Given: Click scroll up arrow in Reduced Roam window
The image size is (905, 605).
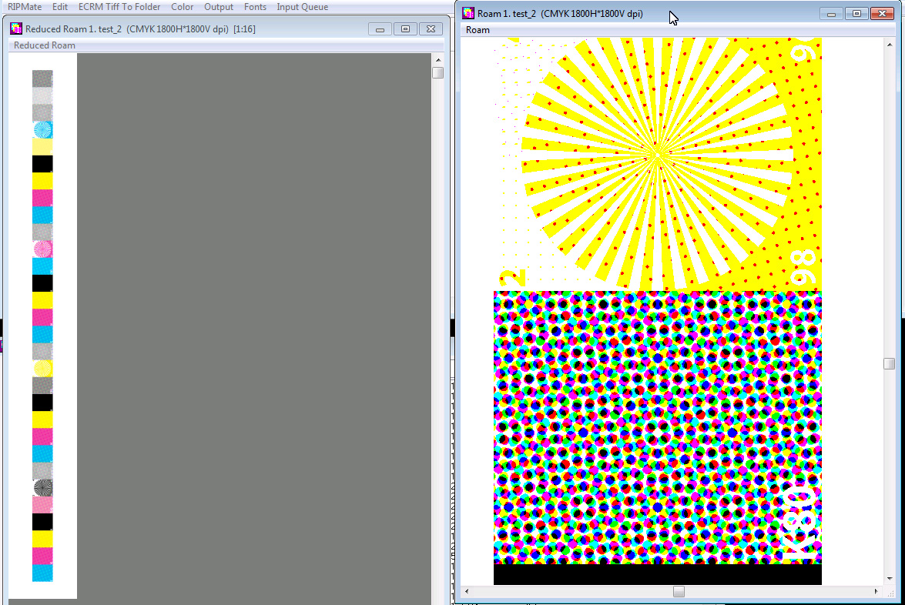Looking at the screenshot, I should pos(438,59).
